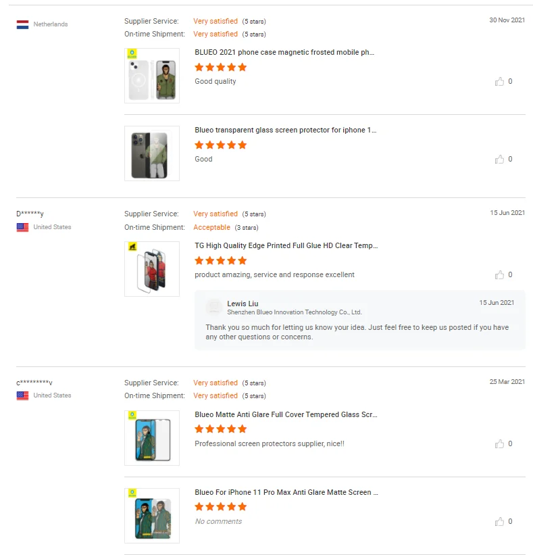Screen dimensions: 533x555
Task: Click Shenzhen Blueo Innovation Technology company name
Action: point(294,312)
